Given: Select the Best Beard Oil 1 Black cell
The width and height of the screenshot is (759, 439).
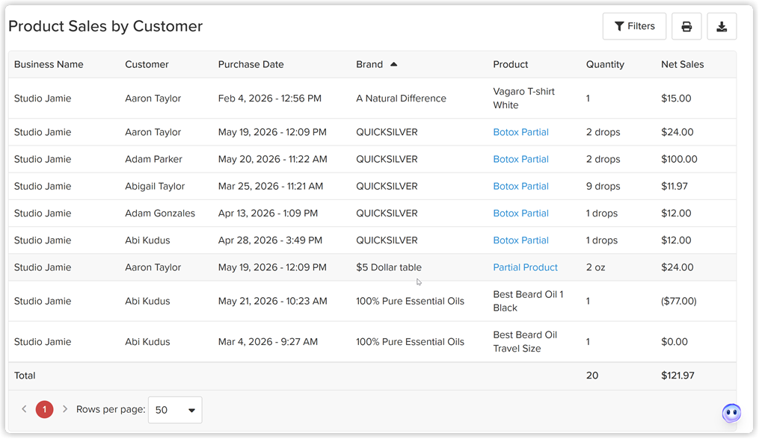Looking at the screenshot, I should [528, 301].
